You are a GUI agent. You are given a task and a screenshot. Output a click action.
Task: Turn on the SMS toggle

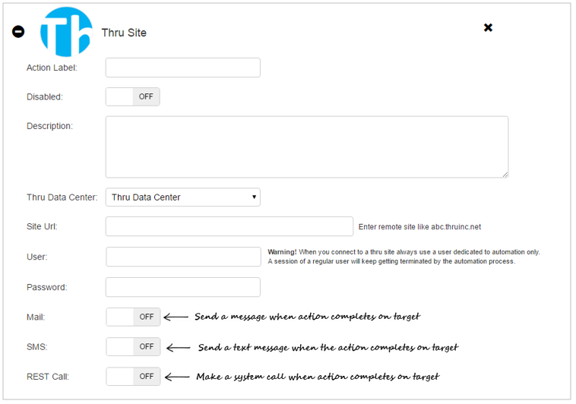133,347
